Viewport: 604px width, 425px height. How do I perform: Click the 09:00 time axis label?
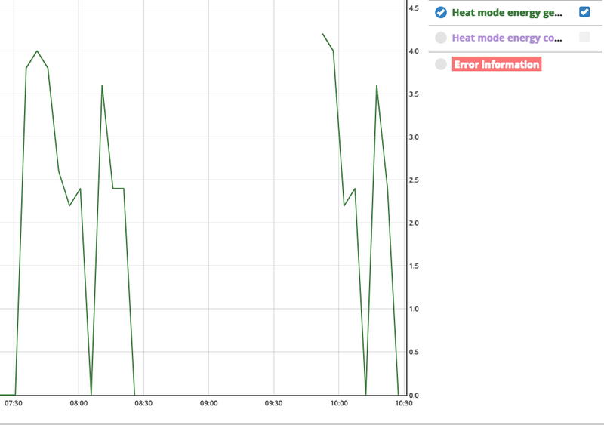[208, 403]
